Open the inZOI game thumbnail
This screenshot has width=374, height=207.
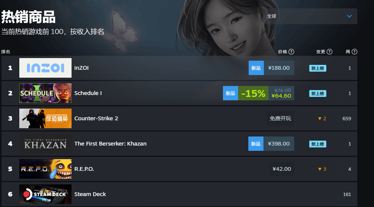(45, 68)
